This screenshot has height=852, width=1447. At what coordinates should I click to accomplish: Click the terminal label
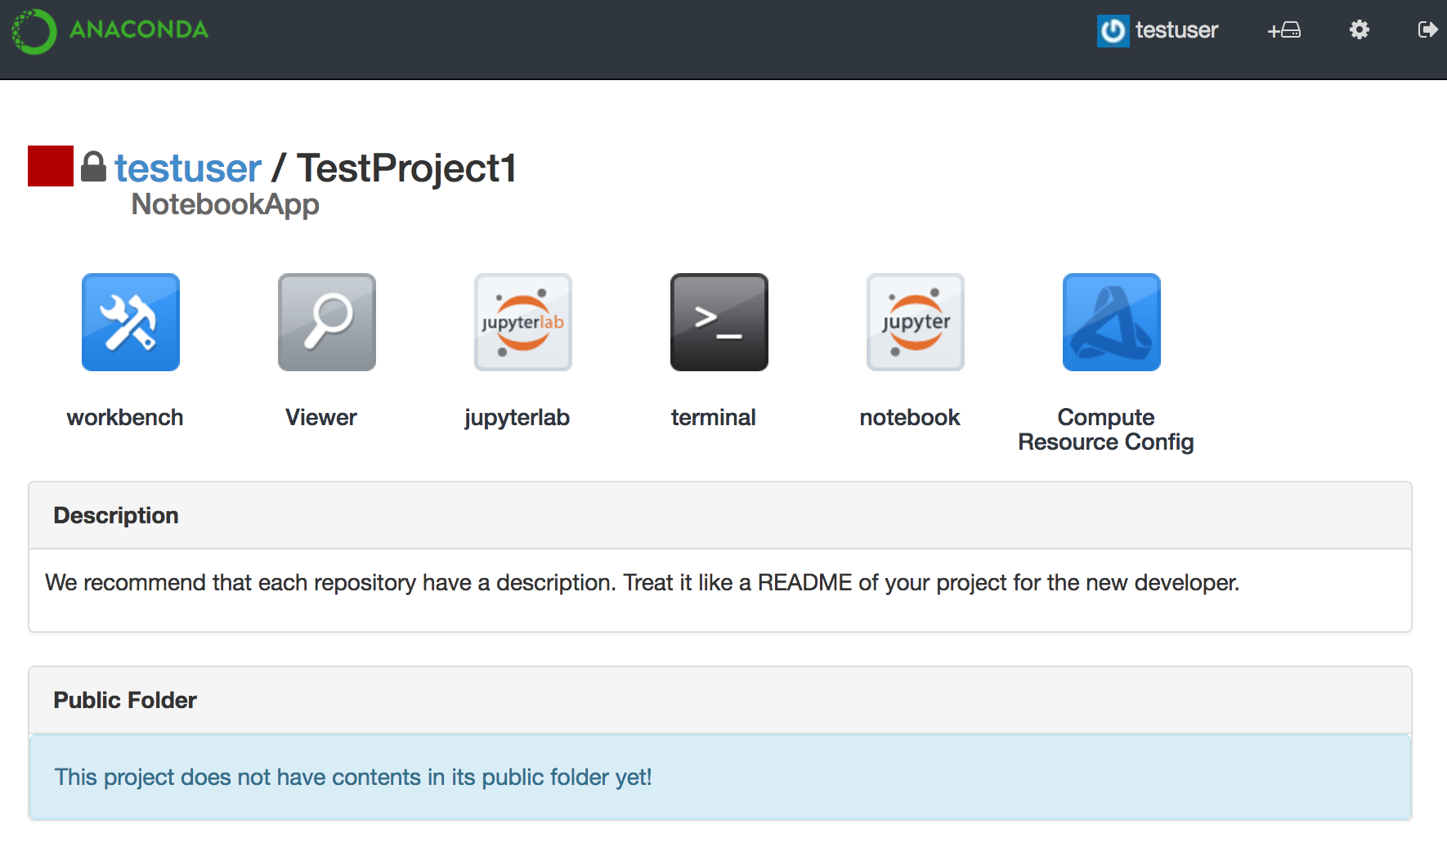714,417
